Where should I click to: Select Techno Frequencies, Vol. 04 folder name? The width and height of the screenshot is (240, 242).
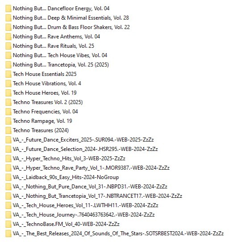coord(46,112)
